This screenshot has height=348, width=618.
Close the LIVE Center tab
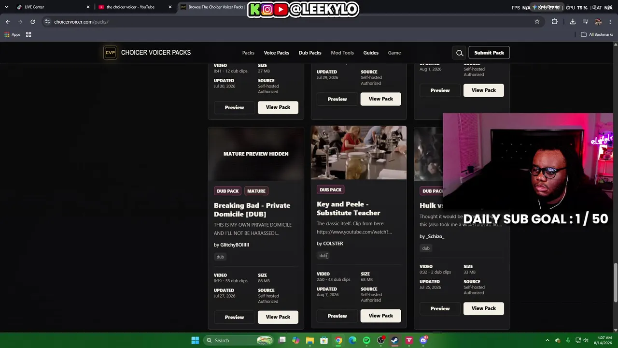[x=88, y=7]
